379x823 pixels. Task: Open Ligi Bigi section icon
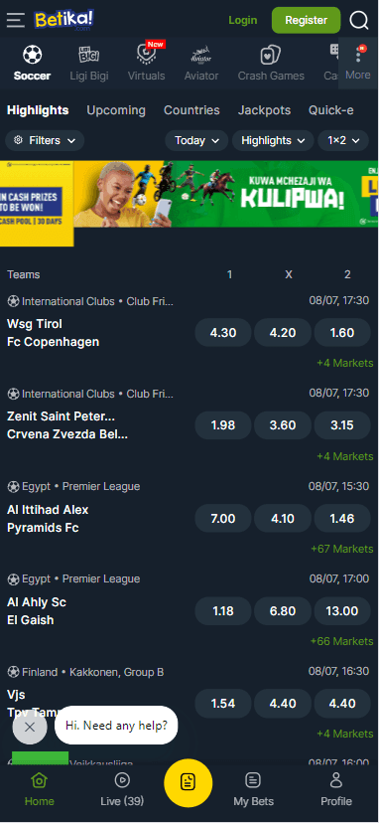coord(89,55)
